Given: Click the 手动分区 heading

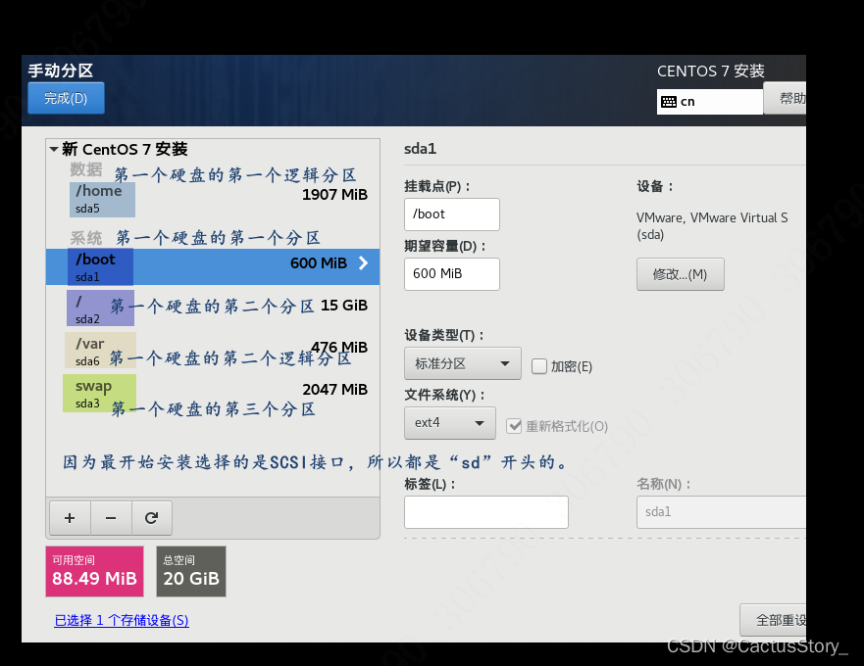Looking at the screenshot, I should click(61, 71).
